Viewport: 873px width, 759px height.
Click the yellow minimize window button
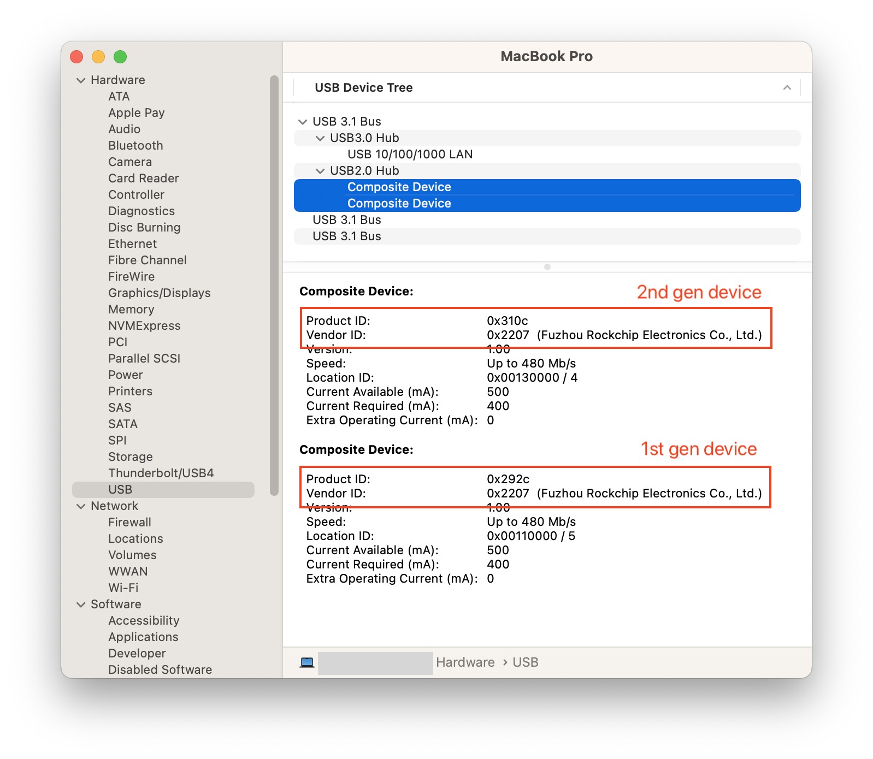[x=98, y=57]
